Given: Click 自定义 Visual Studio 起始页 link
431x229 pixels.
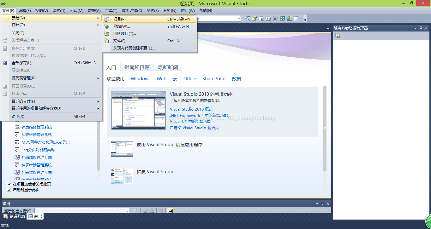Looking at the screenshot, I should [194, 128].
